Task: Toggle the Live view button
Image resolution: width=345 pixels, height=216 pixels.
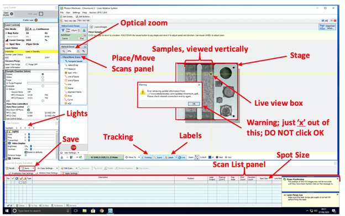Action: [x=182, y=157]
